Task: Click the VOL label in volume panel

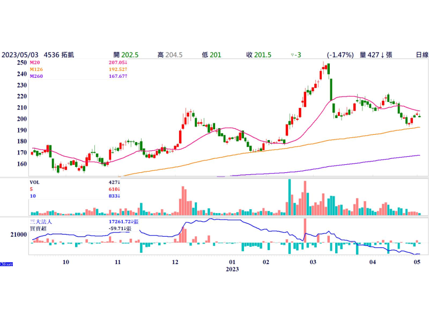Action: (x=36, y=182)
